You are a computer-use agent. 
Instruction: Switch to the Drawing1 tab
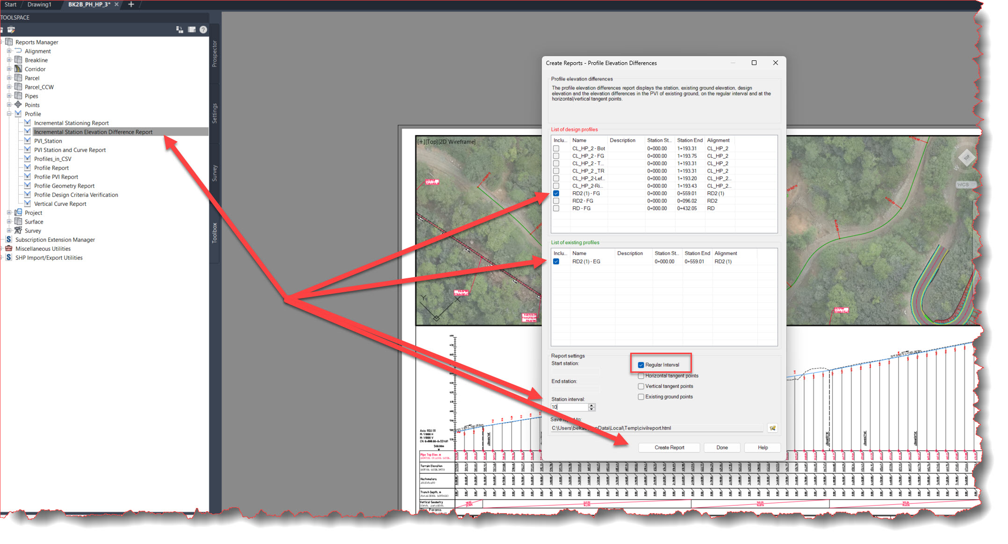[40, 5]
